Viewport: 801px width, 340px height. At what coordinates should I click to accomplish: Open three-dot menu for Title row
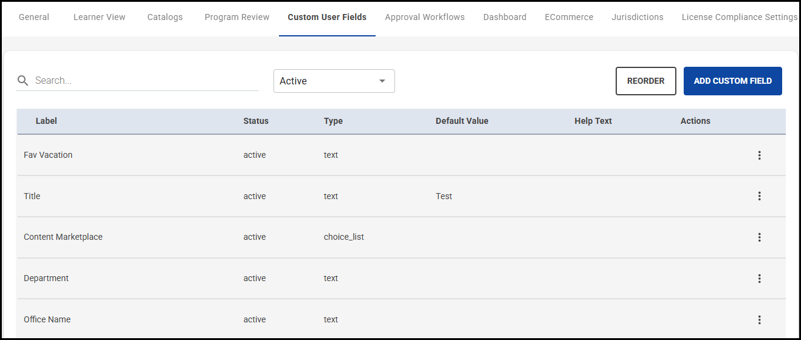(759, 196)
